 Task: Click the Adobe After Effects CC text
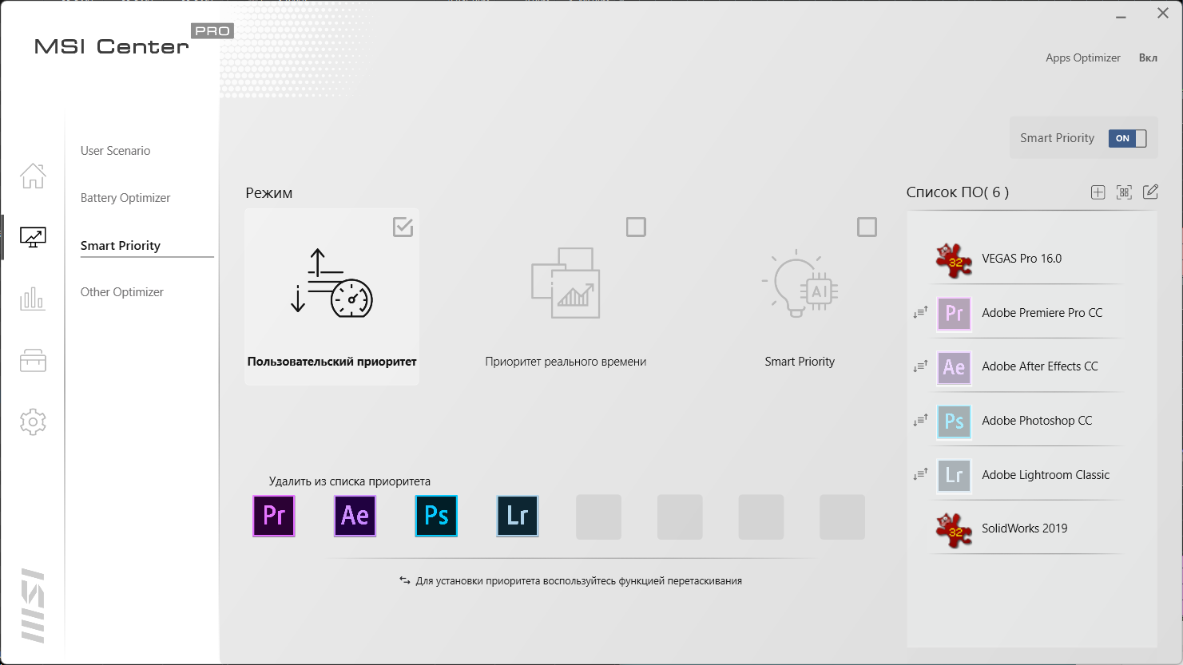click(1039, 366)
